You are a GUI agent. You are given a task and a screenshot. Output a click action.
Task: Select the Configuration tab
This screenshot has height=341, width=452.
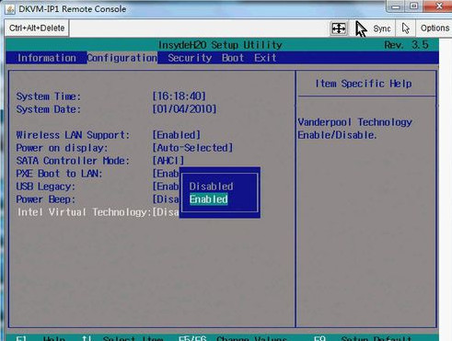coord(122,58)
